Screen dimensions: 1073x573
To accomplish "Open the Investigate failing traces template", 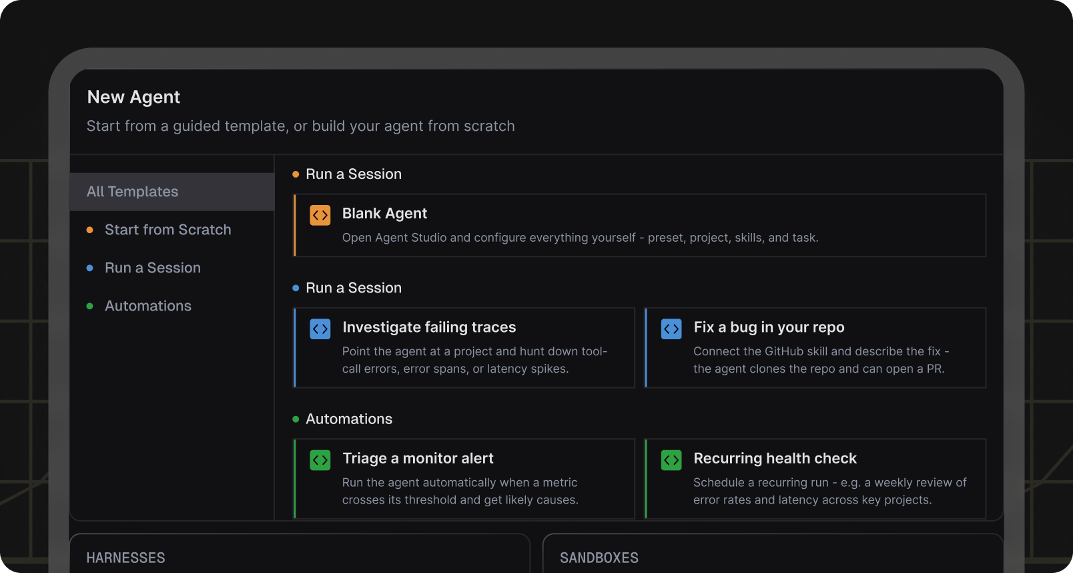I will tap(464, 347).
